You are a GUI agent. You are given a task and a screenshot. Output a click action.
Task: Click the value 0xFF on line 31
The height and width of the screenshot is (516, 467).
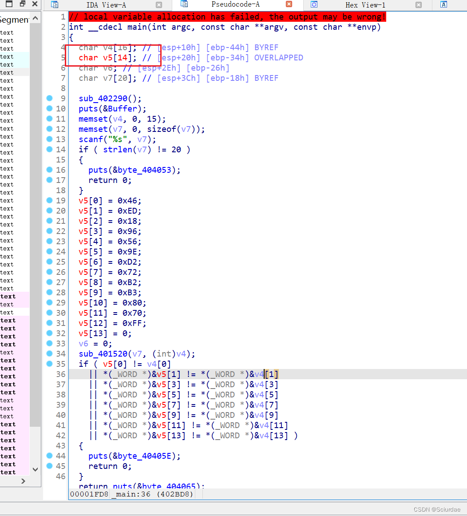[x=132, y=323]
